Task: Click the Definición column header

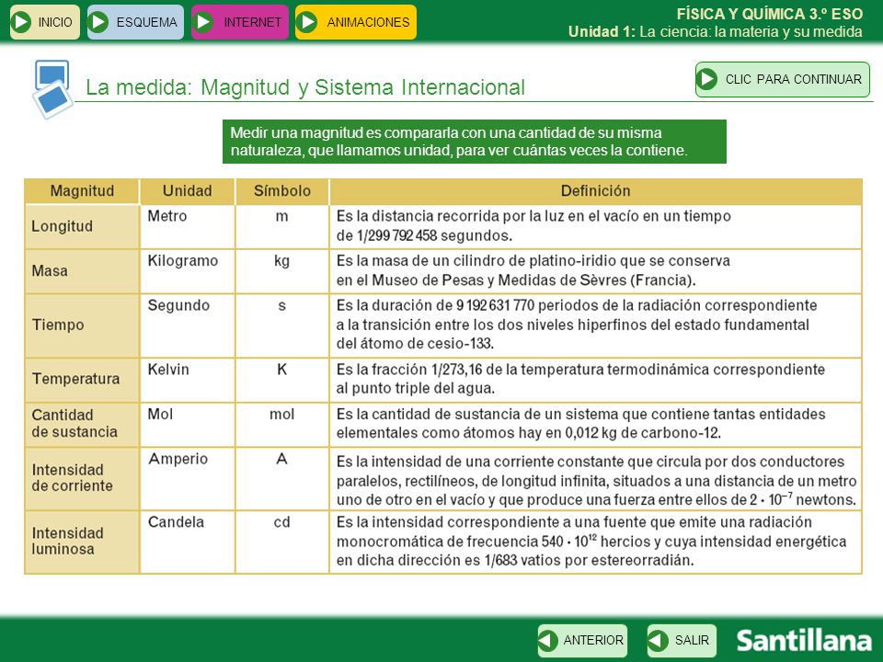Action: tap(595, 191)
